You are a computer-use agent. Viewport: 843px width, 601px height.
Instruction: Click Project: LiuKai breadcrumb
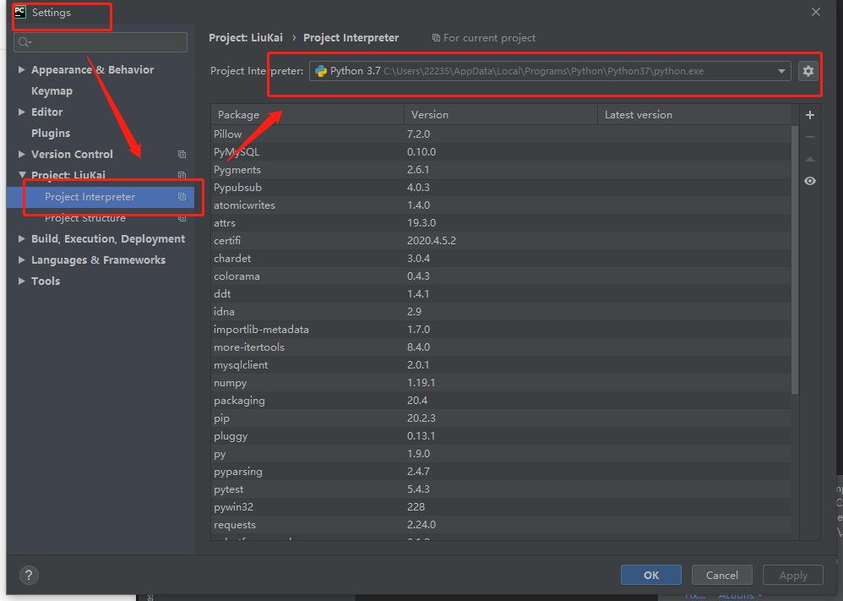click(x=246, y=38)
